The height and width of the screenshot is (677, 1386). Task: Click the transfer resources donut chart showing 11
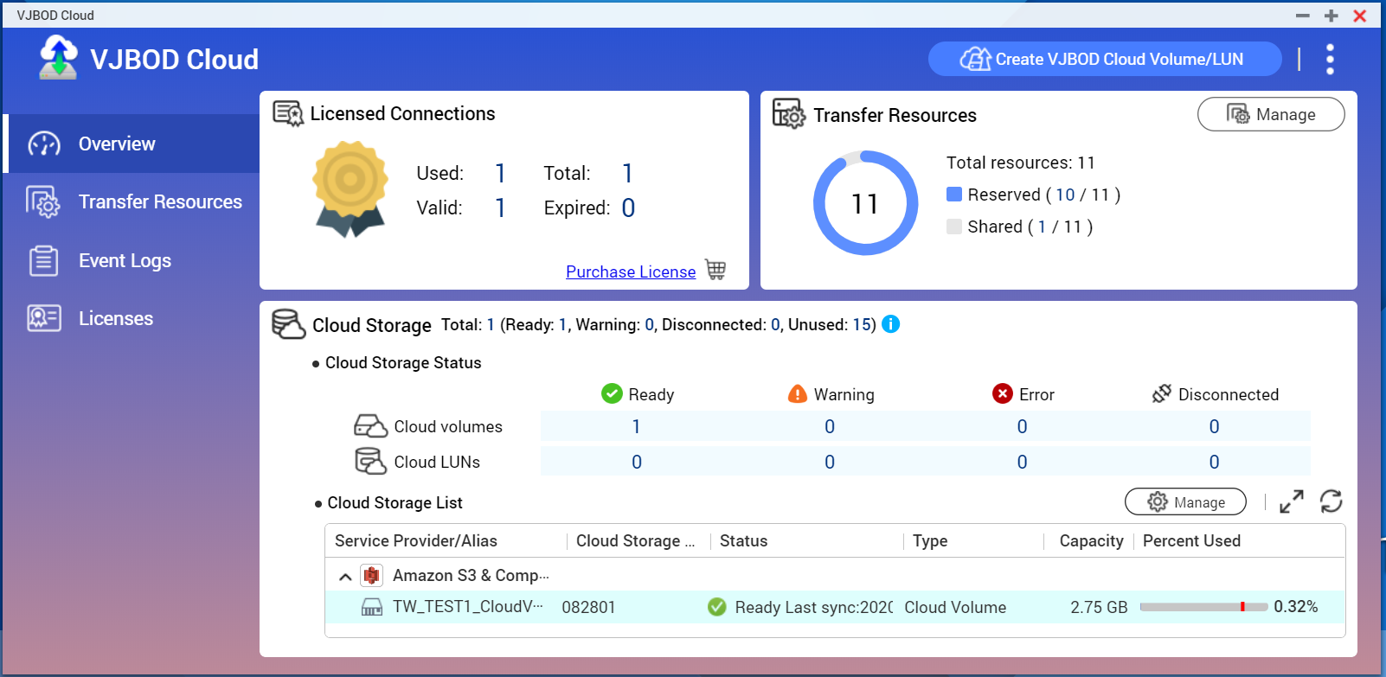click(865, 203)
